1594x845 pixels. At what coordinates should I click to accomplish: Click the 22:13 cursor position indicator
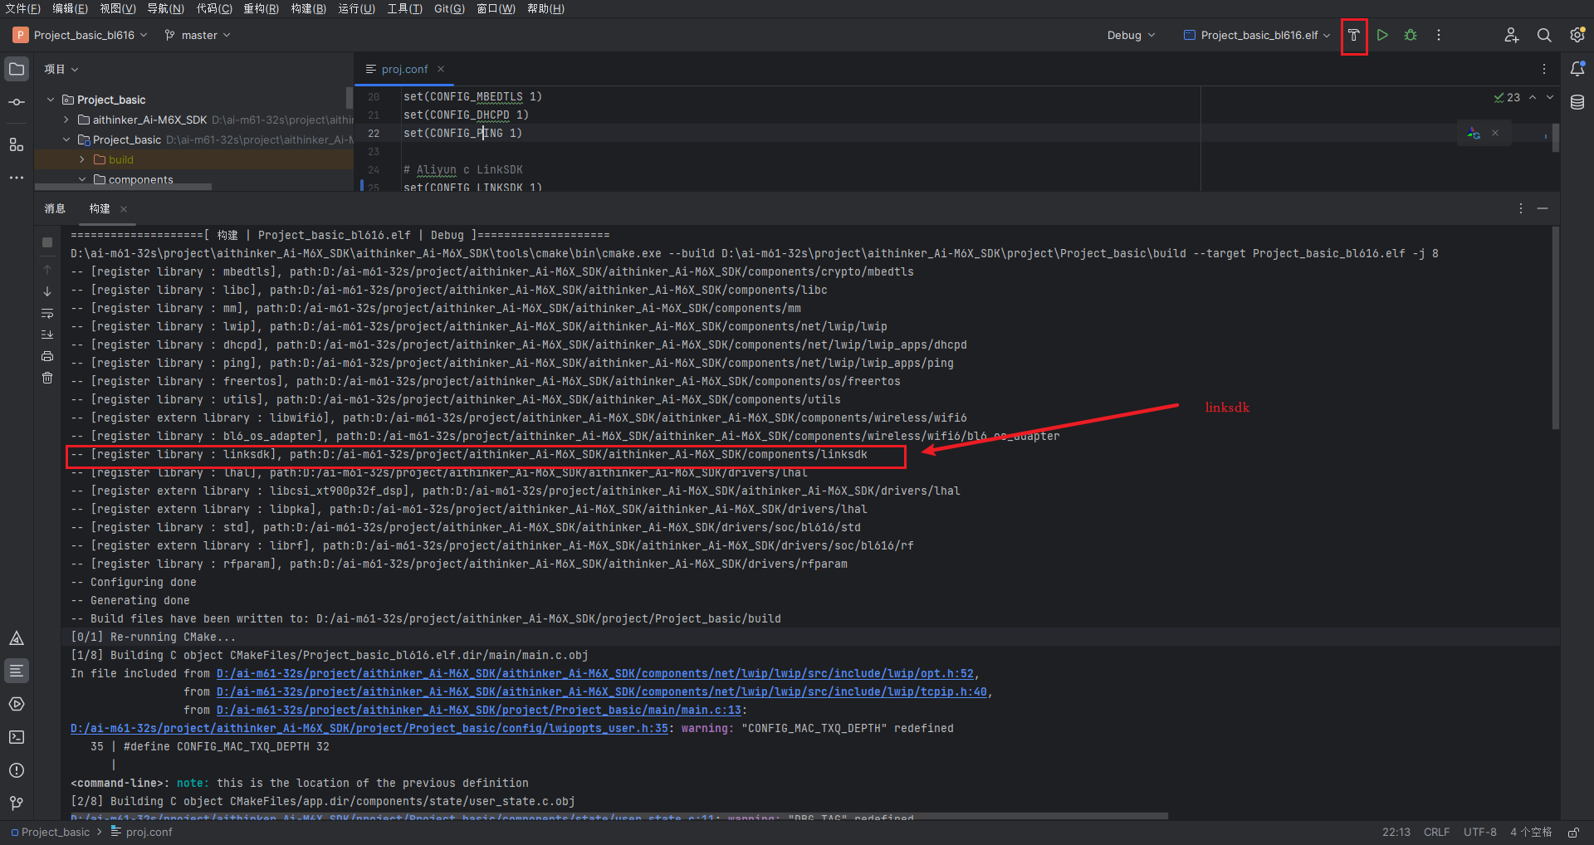[1396, 833]
